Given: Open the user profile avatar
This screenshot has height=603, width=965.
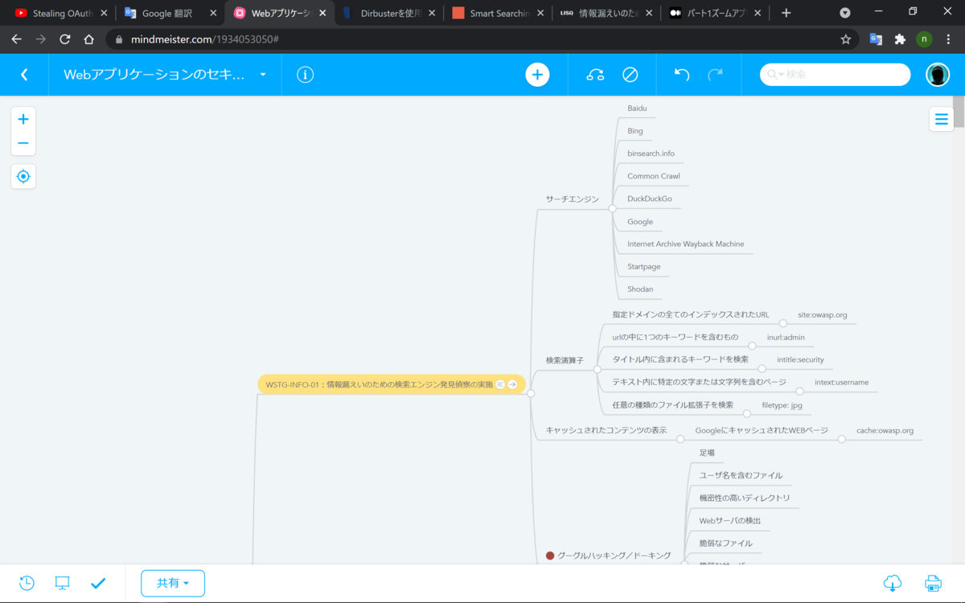Looking at the screenshot, I should (938, 75).
